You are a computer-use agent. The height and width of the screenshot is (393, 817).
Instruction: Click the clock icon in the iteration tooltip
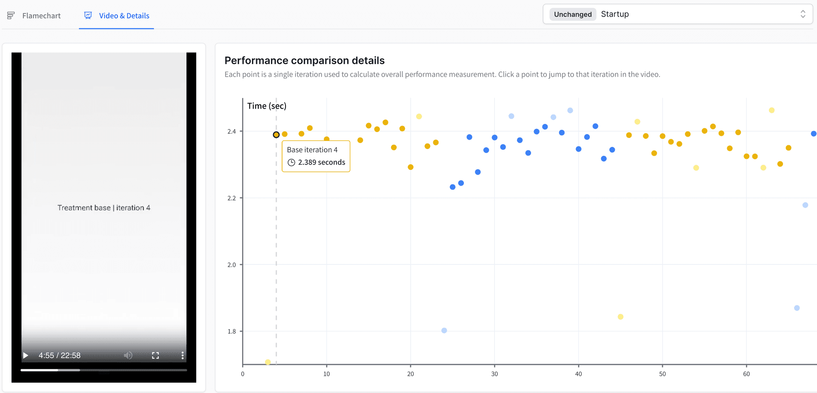(291, 162)
